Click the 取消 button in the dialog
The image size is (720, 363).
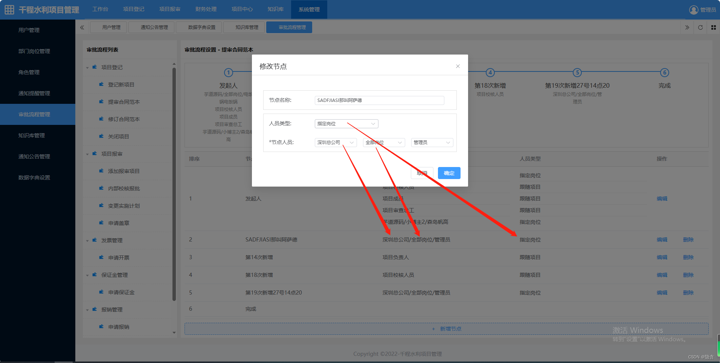(422, 173)
